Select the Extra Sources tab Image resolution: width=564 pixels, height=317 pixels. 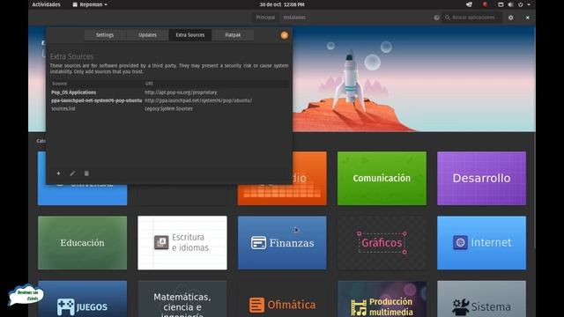pyautogui.click(x=190, y=35)
